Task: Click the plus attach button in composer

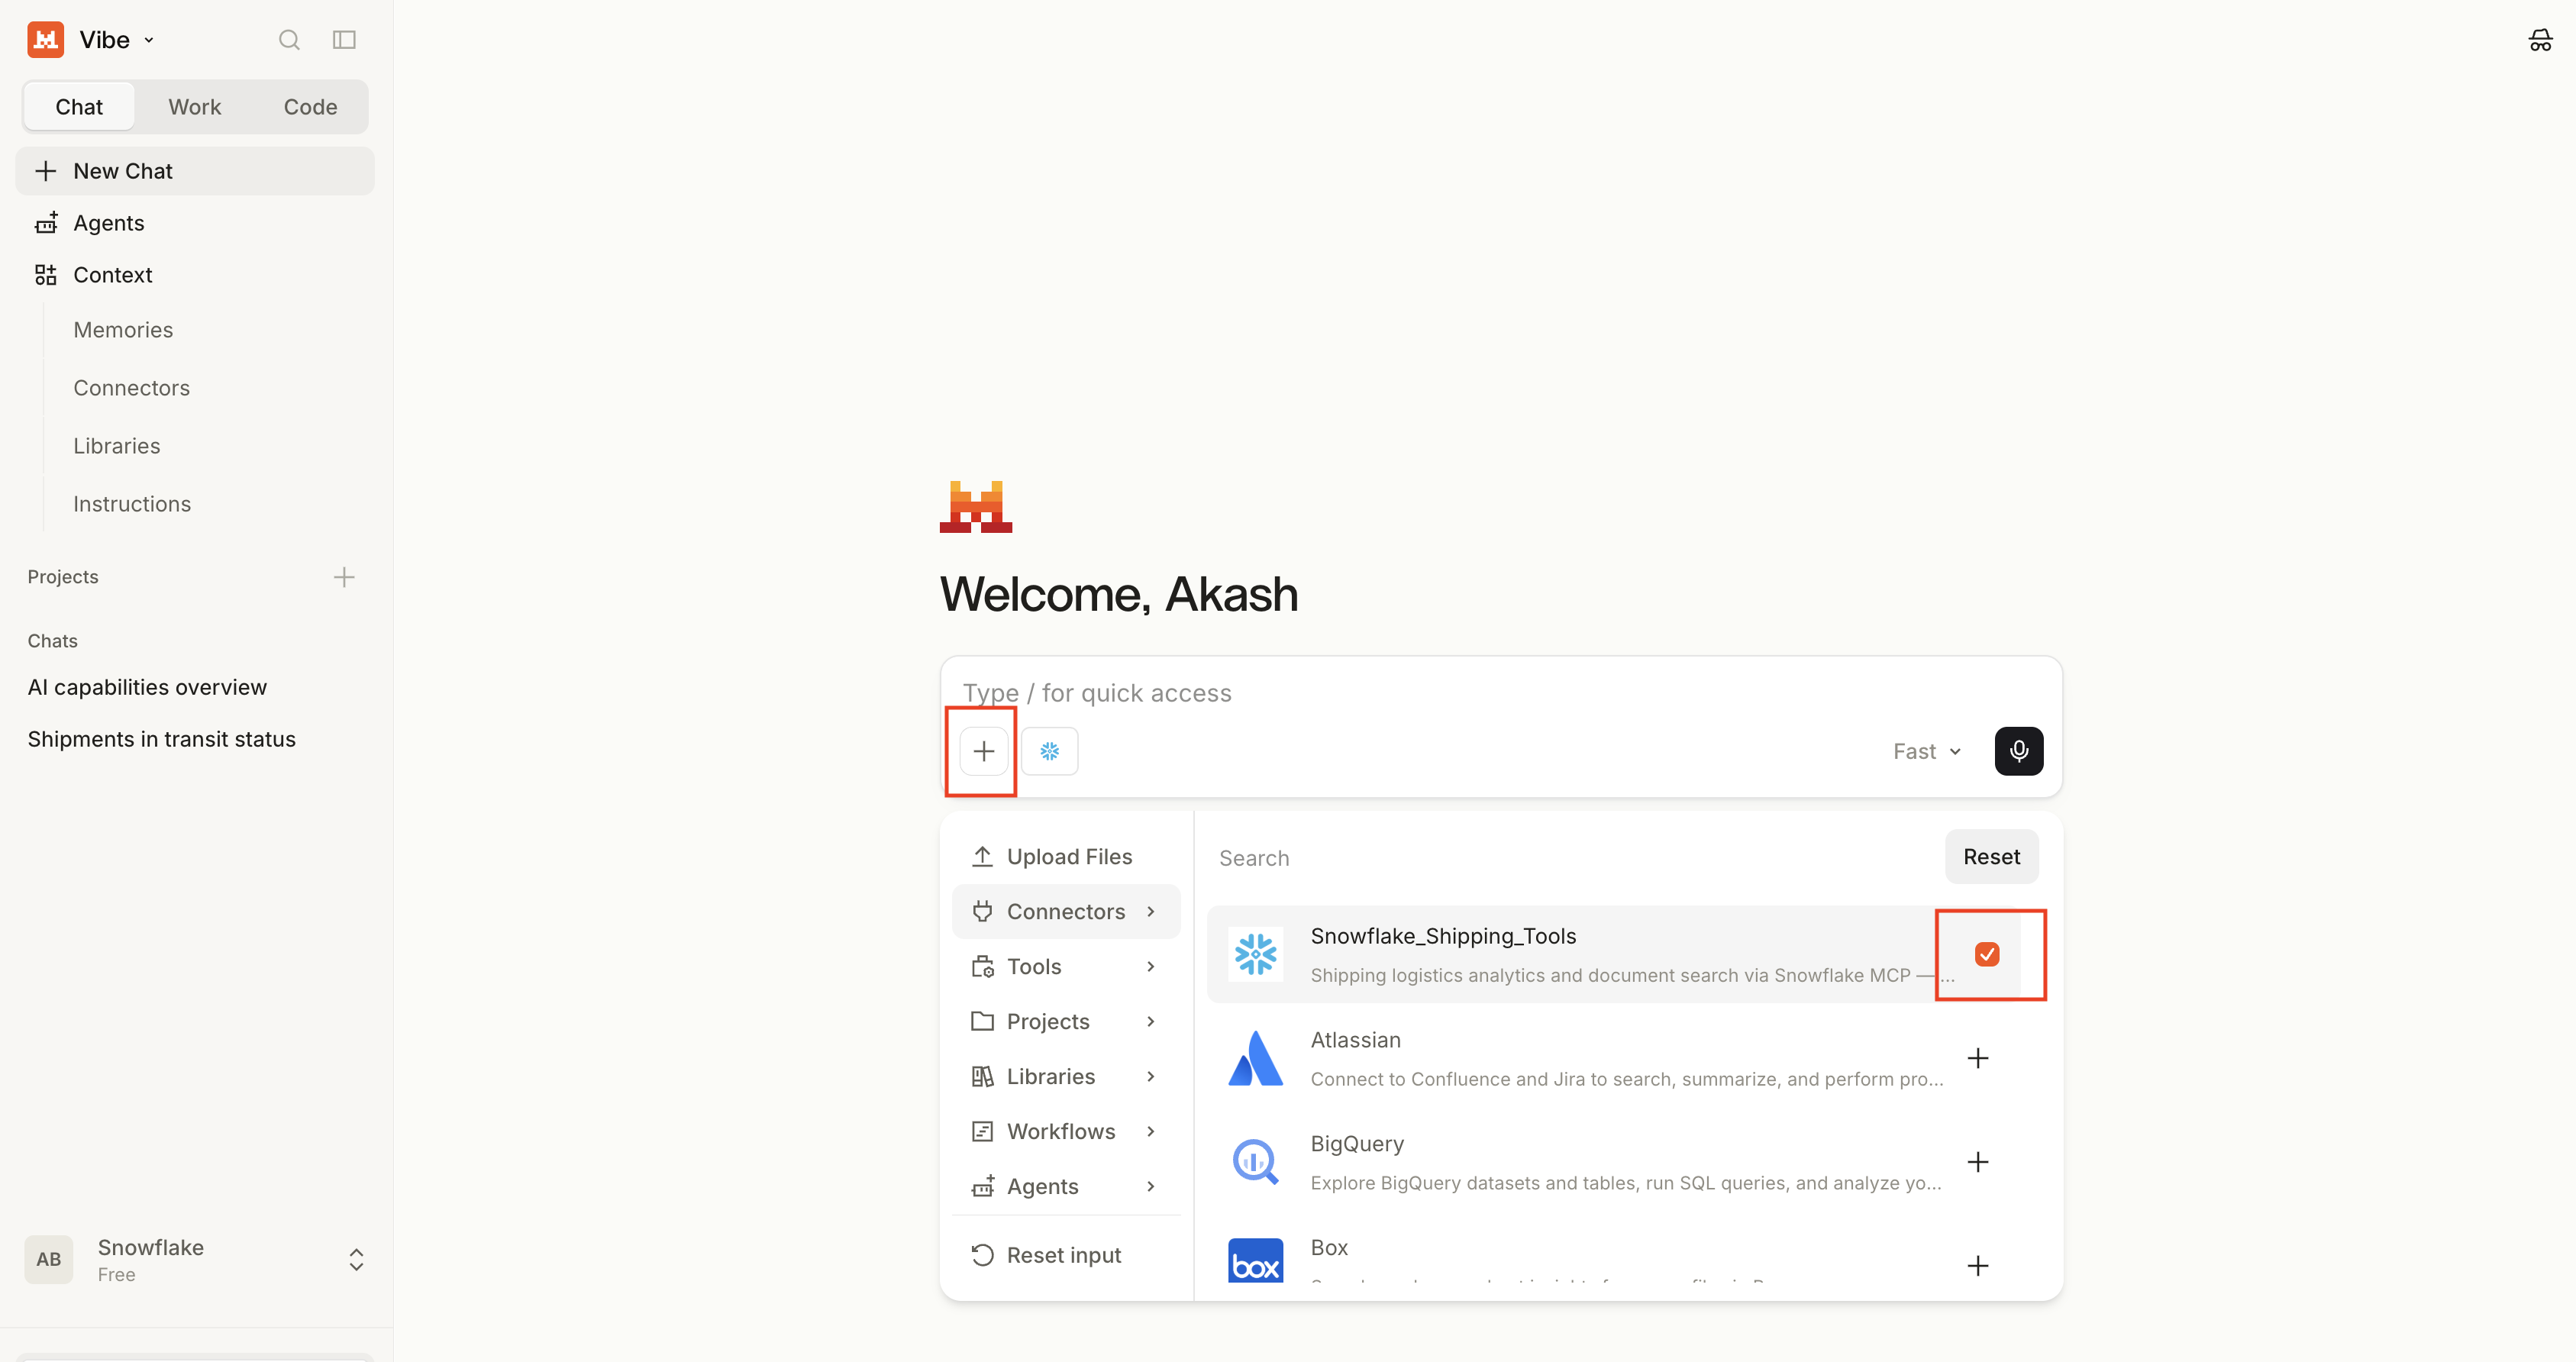Action: (984, 751)
